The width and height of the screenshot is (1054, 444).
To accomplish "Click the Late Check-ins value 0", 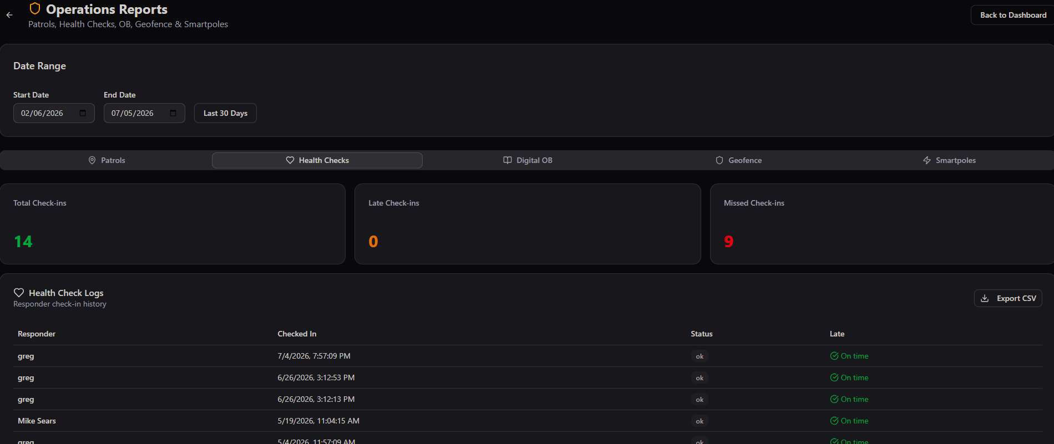I will point(373,242).
